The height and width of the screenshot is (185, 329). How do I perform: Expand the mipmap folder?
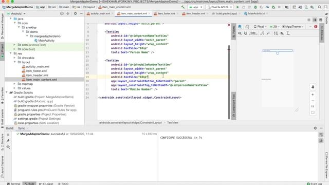coord(14,84)
